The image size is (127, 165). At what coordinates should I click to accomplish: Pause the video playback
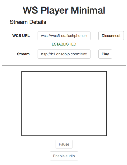point(64,144)
